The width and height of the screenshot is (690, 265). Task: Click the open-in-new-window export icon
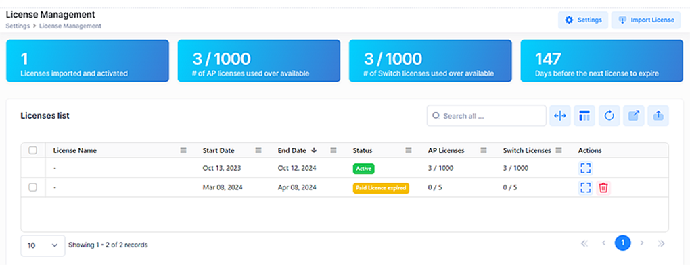[634, 116]
